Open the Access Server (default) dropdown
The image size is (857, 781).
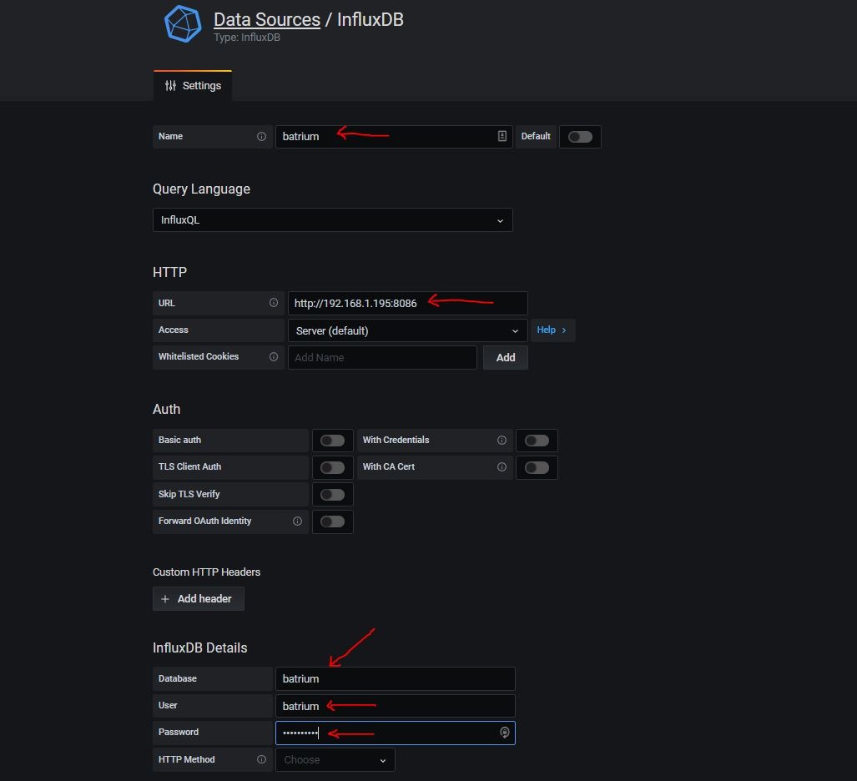407,330
